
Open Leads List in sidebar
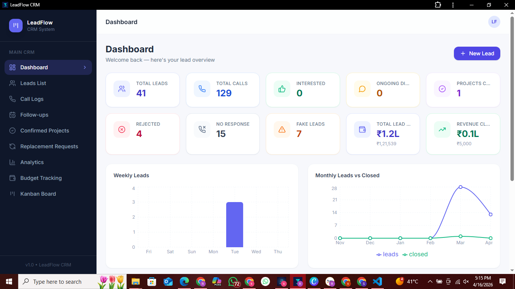point(33,83)
